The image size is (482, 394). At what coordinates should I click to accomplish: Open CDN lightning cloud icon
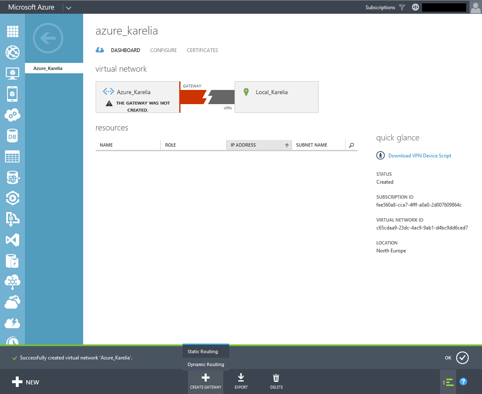[x=12, y=323]
